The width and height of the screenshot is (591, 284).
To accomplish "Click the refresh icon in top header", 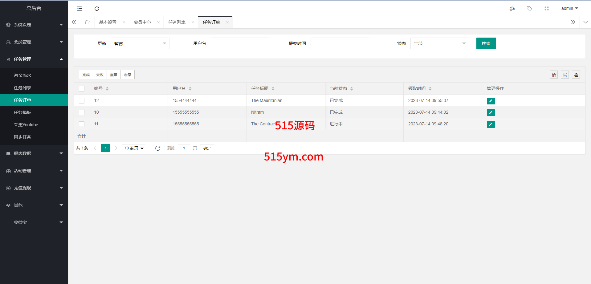I will 97,9.
